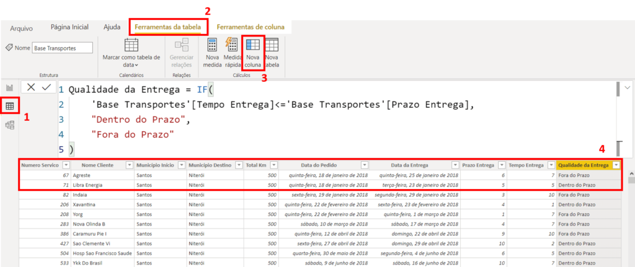Screen dimensions: 635x267
Task: Select cell Indaia
Action: (103, 195)
